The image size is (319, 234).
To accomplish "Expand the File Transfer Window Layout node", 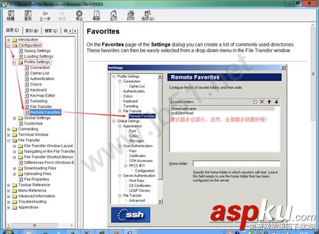I will pyautogui.click(x=15, y=146).
